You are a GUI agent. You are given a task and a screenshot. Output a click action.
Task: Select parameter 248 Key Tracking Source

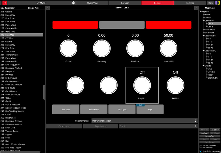click(22, 111)
